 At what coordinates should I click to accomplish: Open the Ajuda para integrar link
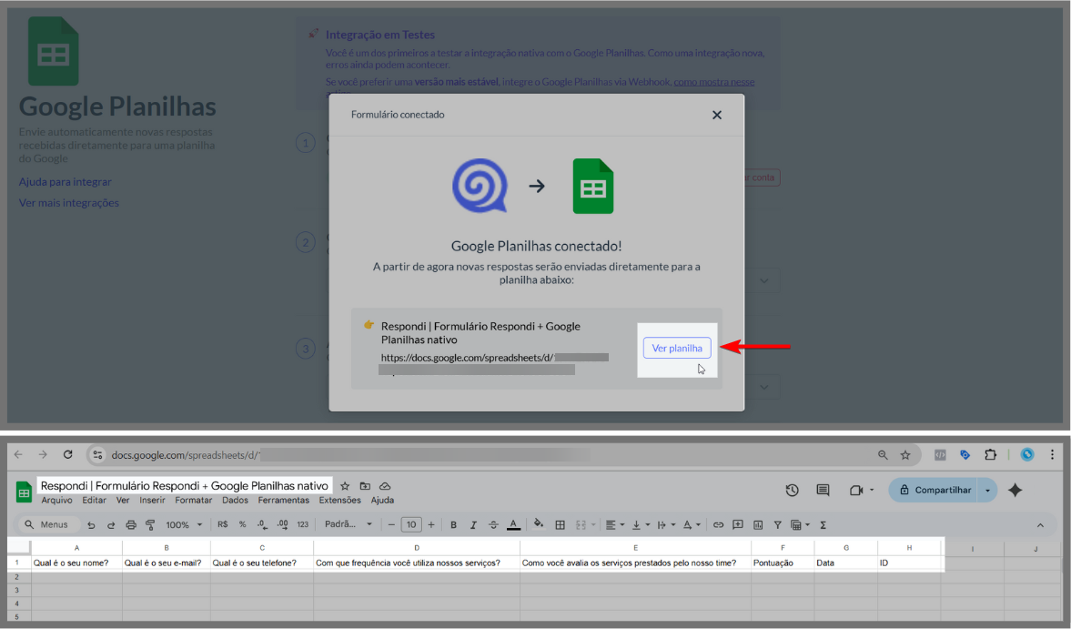click(65, 182)
